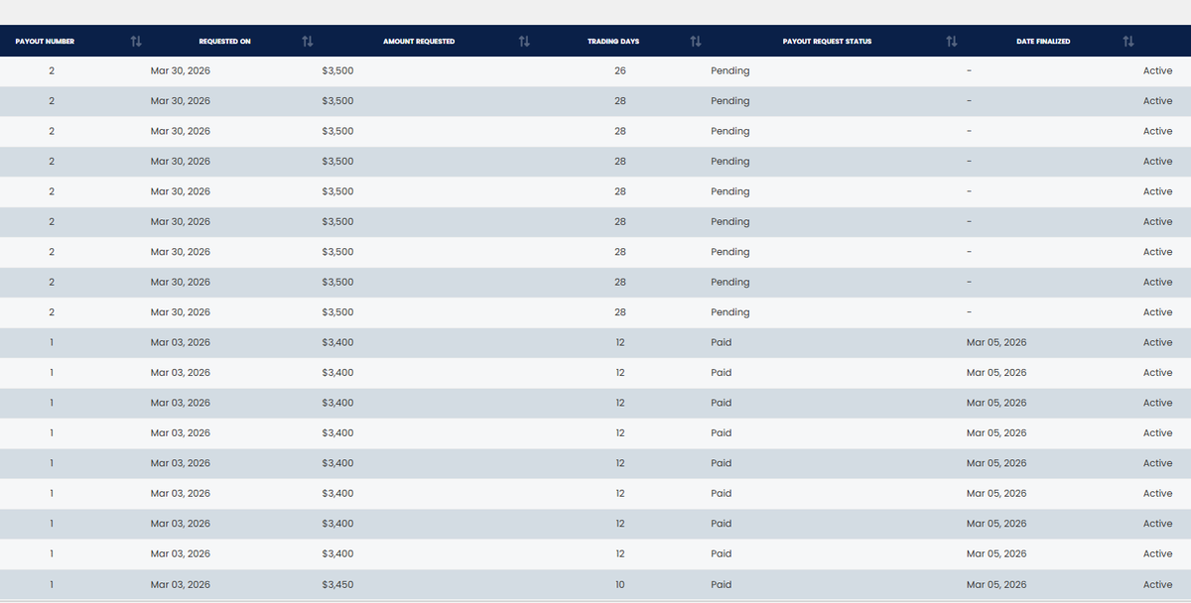Sort by Payout Number using its sort arrows
Image resolution: width=1191 pixels, height=603 pixels.
coord(136,41)
